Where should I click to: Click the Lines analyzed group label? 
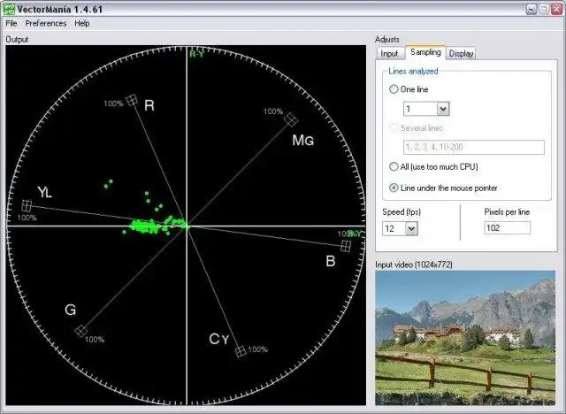pos(413,71)
